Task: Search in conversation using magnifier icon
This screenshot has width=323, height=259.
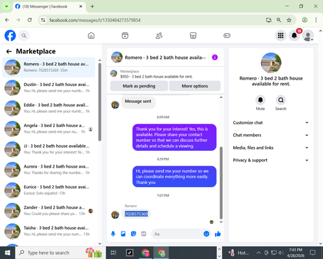Action: tap(280, 100)
